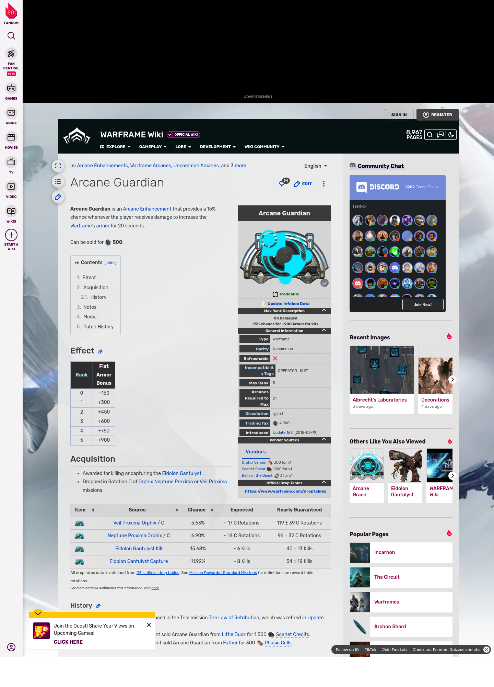Open the Fandom sidebar search icon

11,36
